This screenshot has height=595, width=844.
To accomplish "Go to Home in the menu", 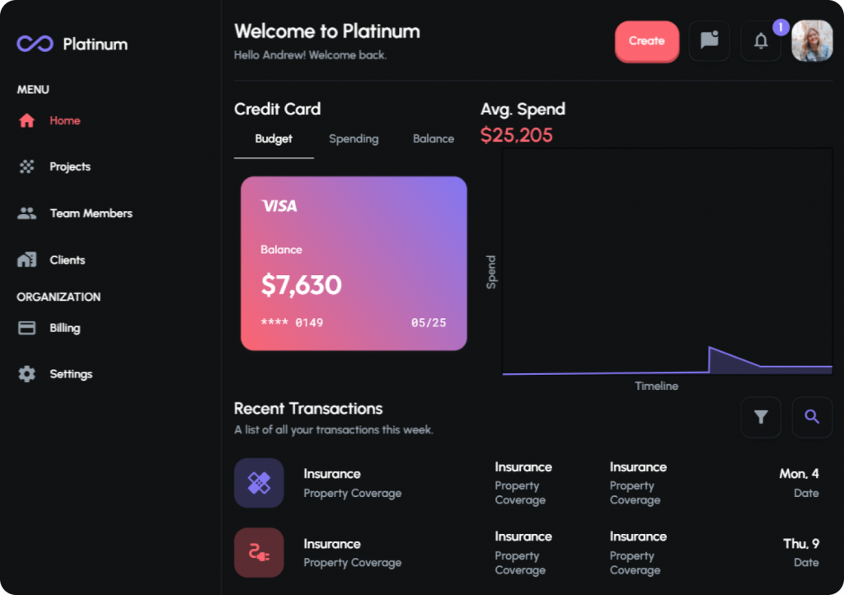I will [x=64, y=120].
